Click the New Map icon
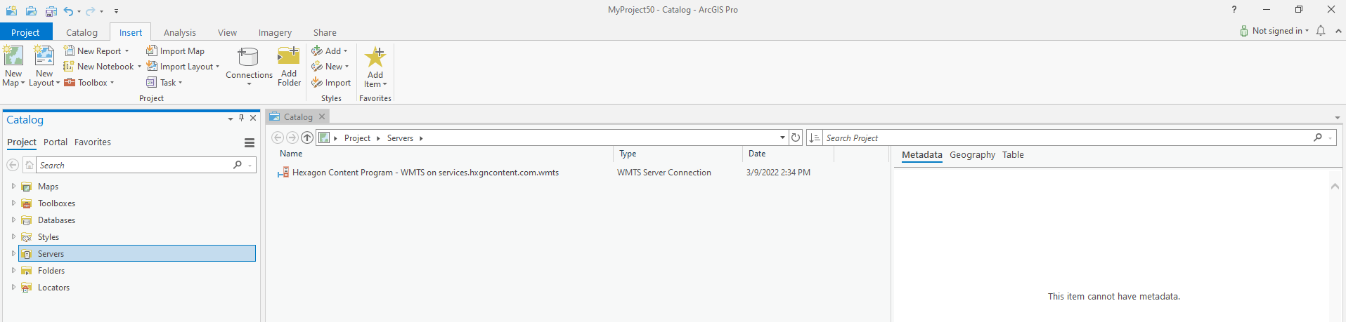 pyautogui.click(x=13, y=56)
